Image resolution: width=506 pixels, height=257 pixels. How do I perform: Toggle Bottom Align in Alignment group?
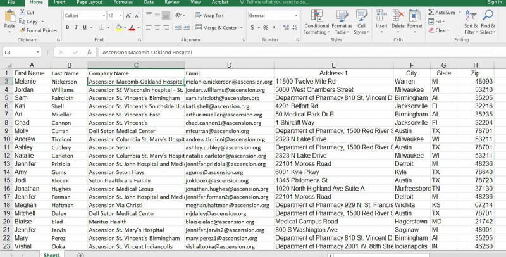166,15
